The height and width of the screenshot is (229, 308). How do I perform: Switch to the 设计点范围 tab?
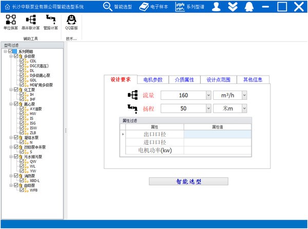[x=218, y=80]
